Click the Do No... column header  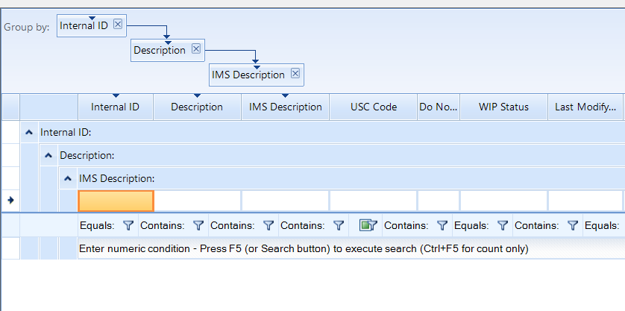point(439,107)
